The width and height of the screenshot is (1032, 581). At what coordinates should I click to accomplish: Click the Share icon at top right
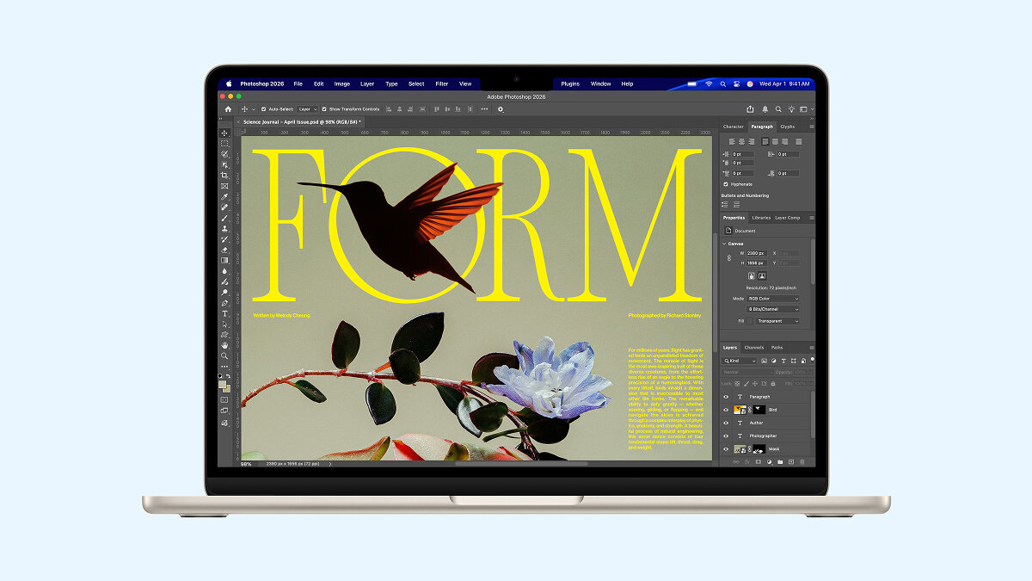[x=750, y=109]
